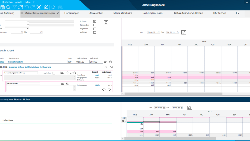
Task: Reject the Elektrohängebahn request with the prohibit icon
Action: point(110,62)
